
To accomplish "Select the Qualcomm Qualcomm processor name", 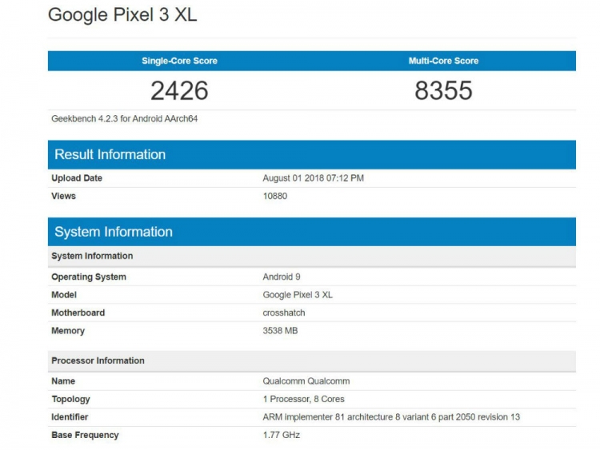I will pyautogui.click(x=306, y=381).
